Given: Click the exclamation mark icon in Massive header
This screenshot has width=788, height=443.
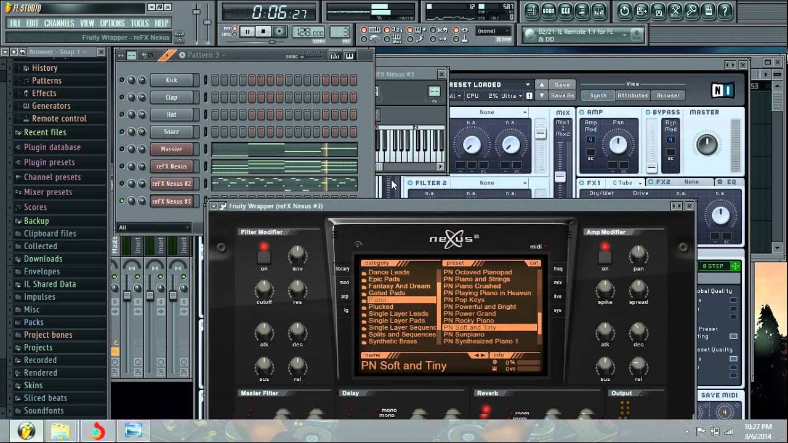Looking at the screenshot, I should tap(529, 96).
